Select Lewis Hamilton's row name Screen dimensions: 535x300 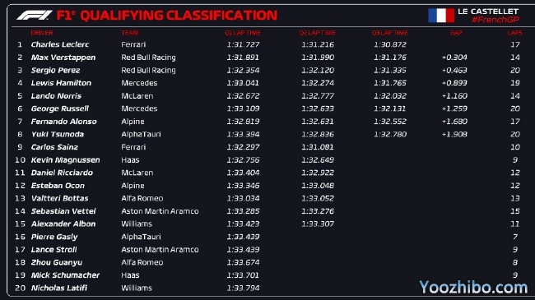point(61,83)
